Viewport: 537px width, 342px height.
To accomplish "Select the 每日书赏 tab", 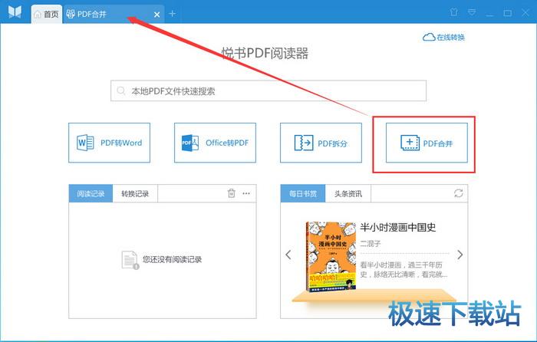I will click(x=303, y=193).
